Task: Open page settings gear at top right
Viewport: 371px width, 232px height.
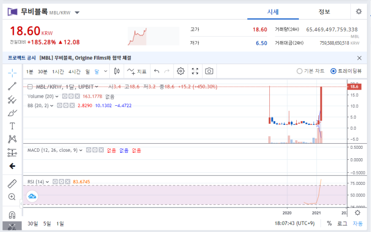Action: coord(358,12)
